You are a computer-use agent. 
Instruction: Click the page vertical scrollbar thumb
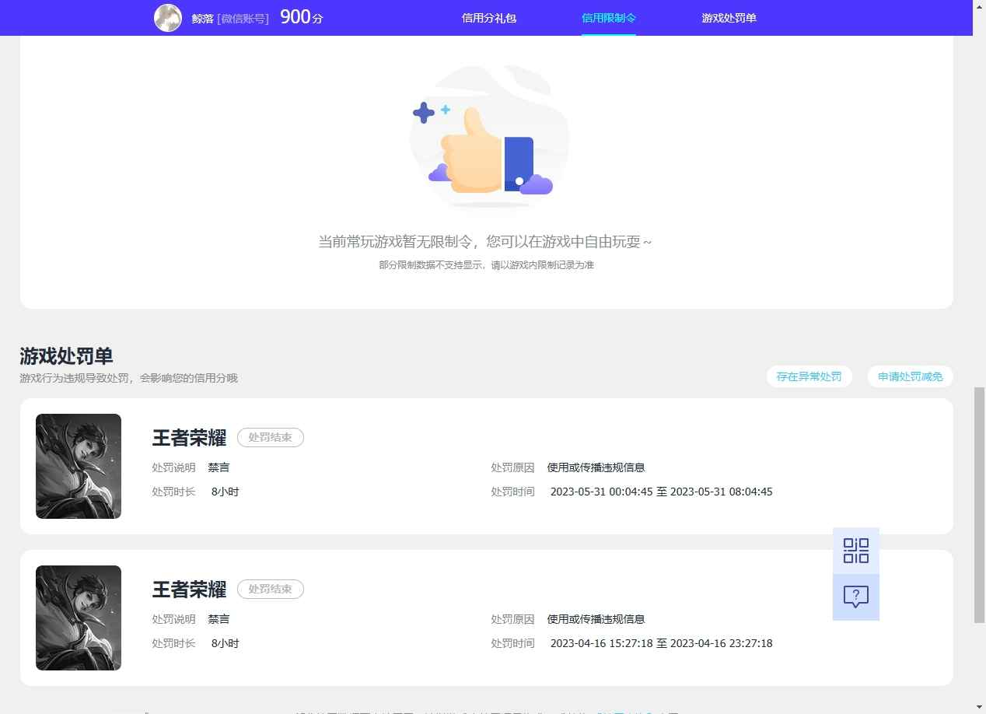tap(979, 504)
